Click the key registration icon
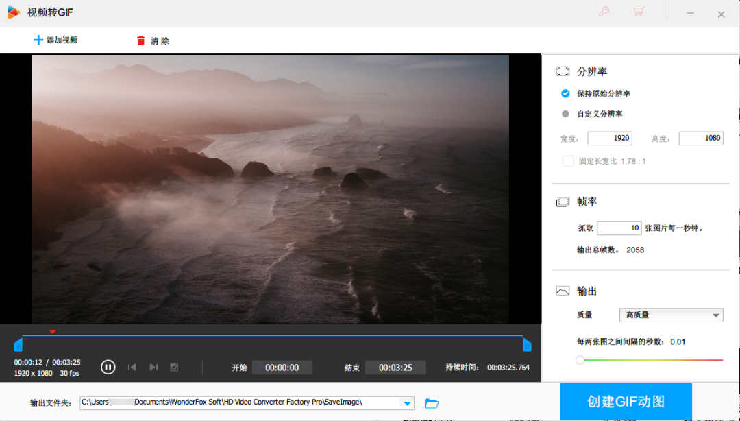740x421 pixels. pyautogui.click(x=604, y=12)
